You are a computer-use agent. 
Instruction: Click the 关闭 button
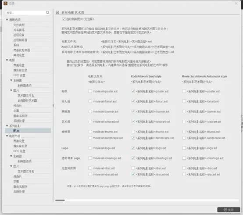pyautogui.click(x=229, y=210)
